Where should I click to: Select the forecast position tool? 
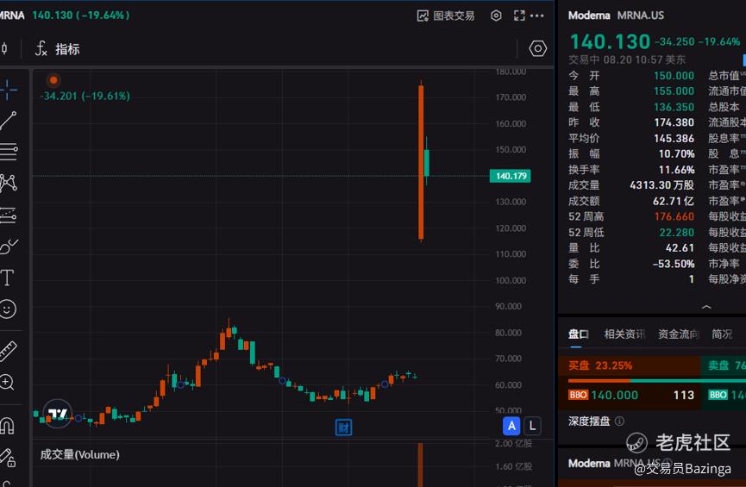click(x=8, y=215)
